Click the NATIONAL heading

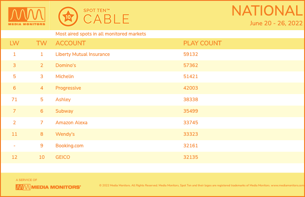tap(267, 11)
